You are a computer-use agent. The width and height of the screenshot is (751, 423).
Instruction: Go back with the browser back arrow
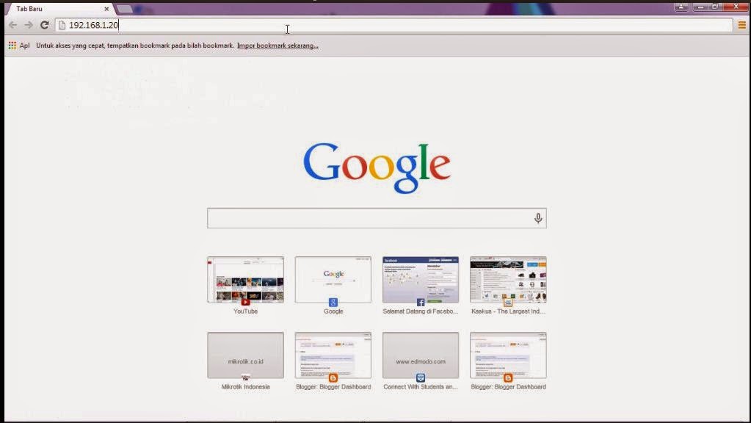click(x=13, y=25)
